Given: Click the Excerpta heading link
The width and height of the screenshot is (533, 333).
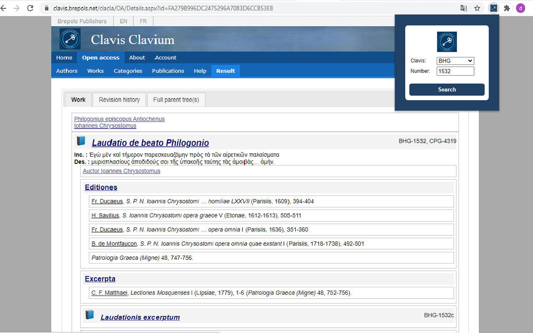Looking at the screenshot, I should point(100,279).
